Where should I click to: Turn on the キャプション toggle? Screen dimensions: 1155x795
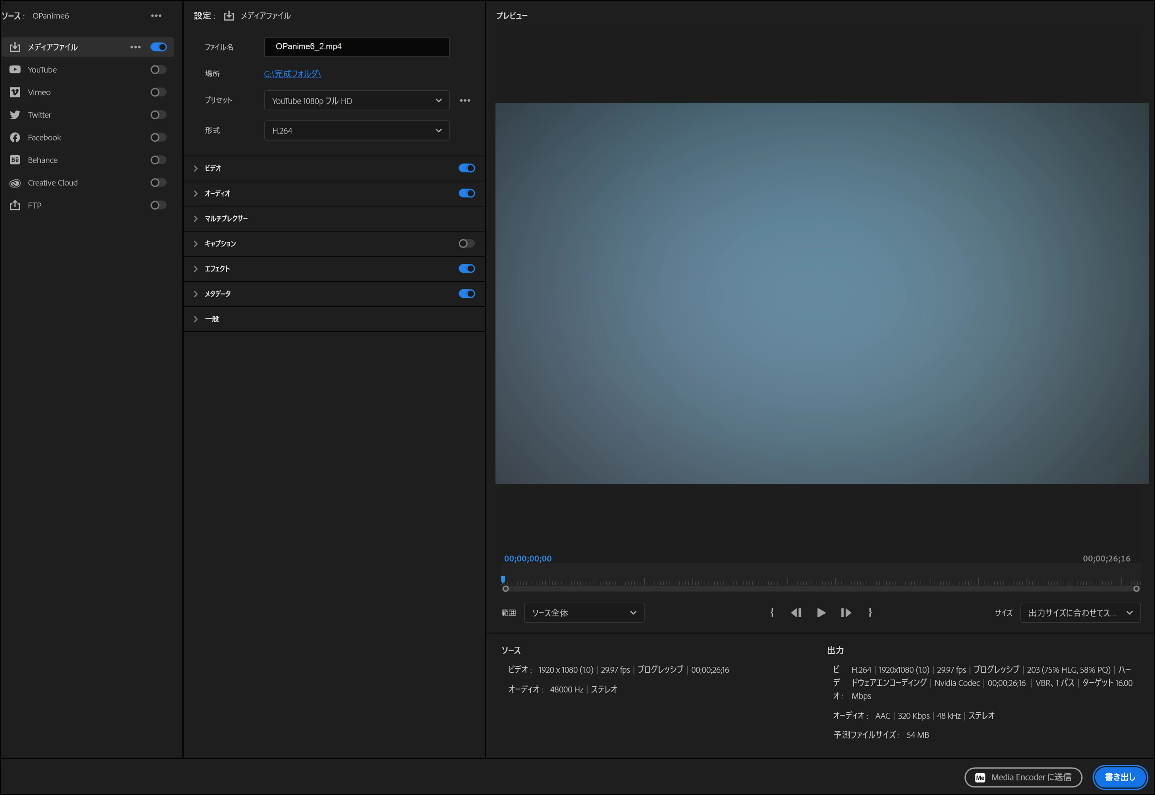466,244
